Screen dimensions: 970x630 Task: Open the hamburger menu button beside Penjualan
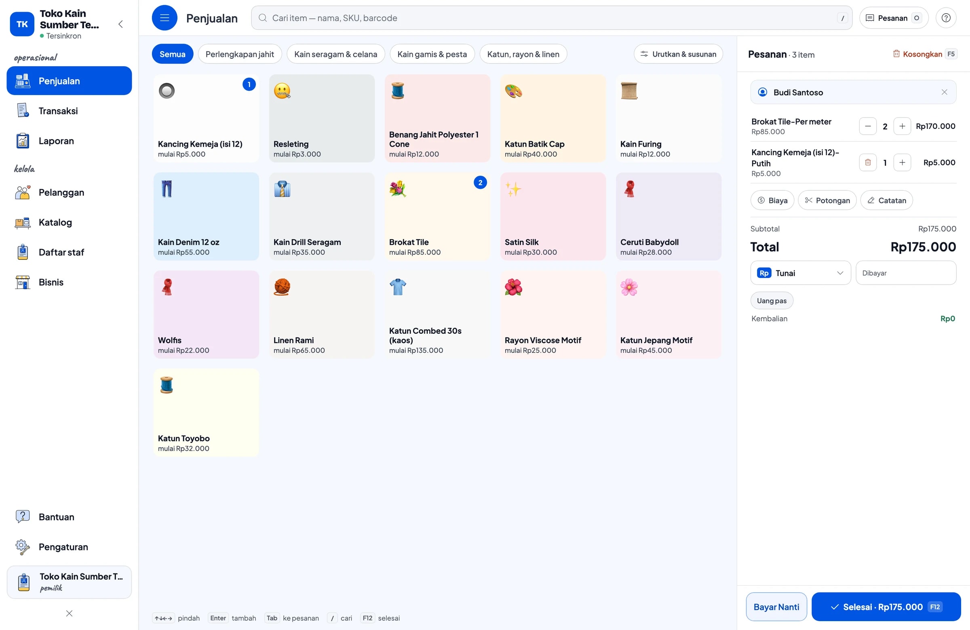(164, 18)
